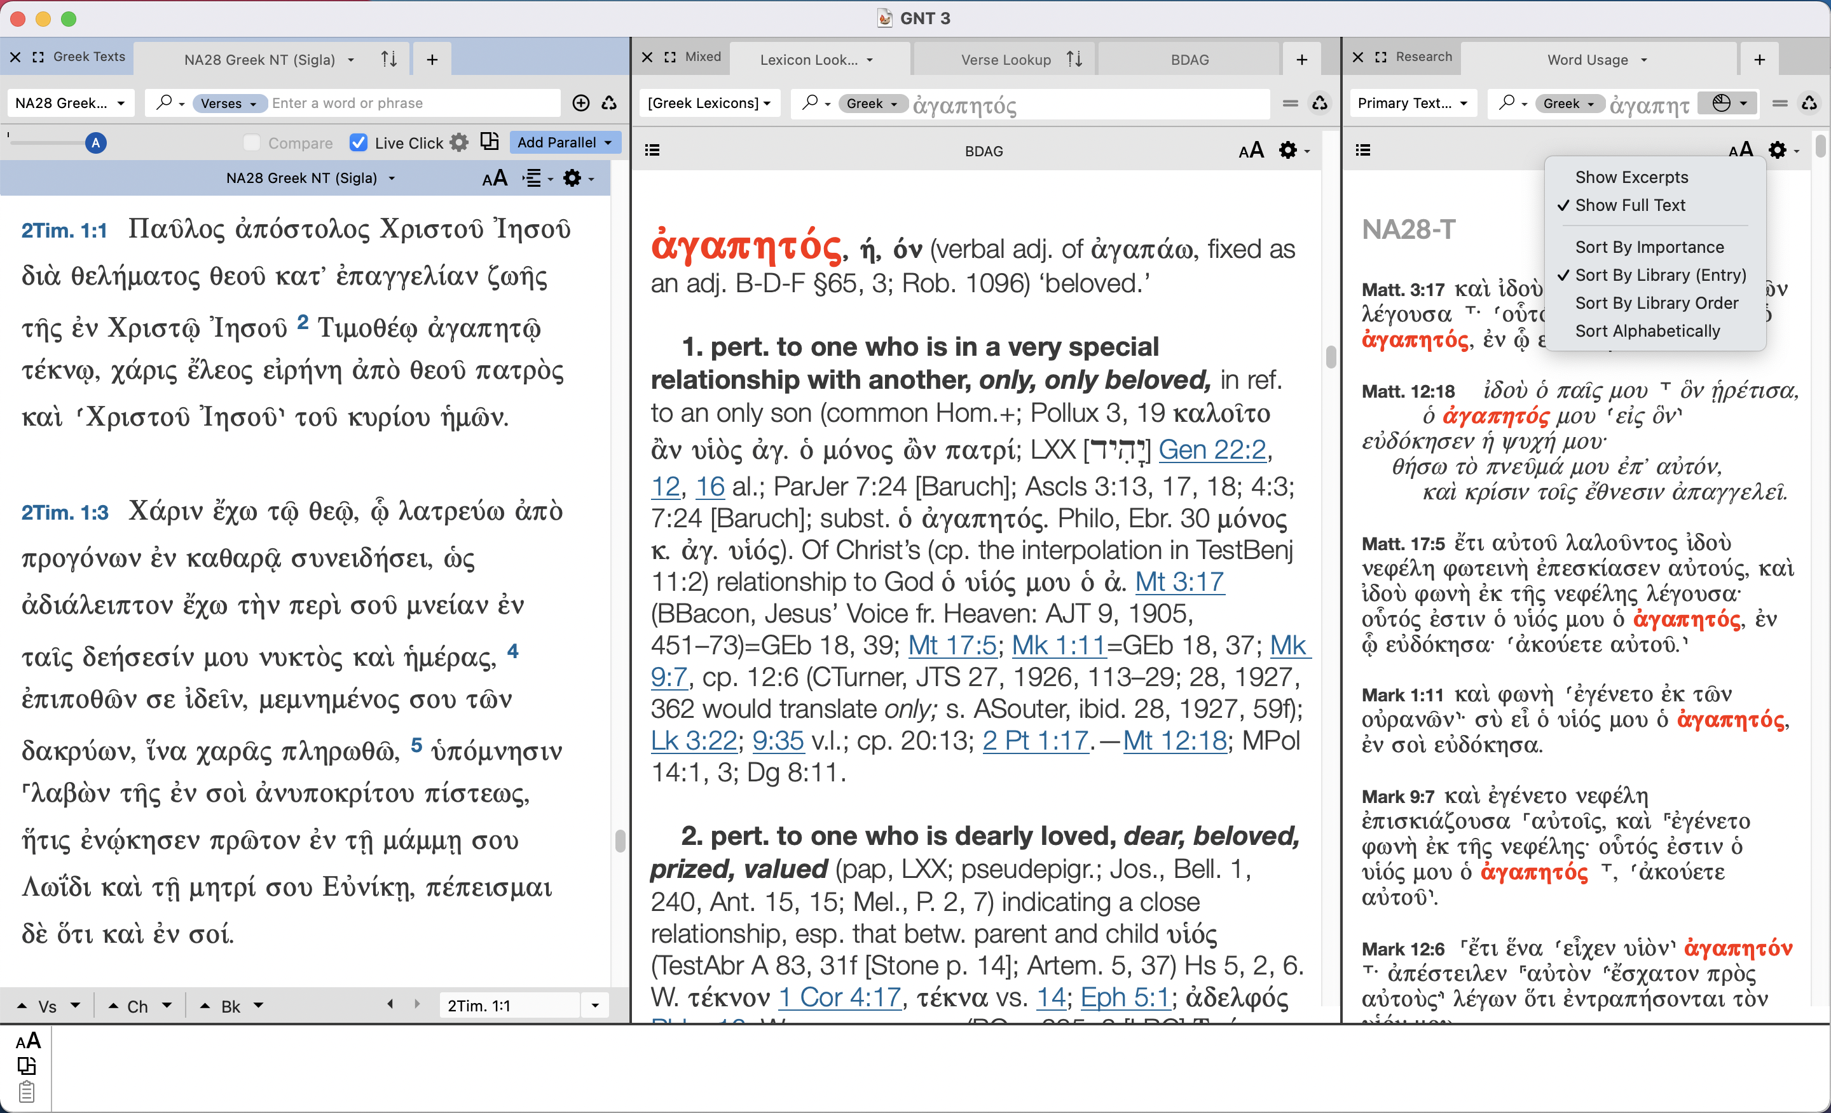Viewport: 1831px width, 1113px height.
Task: Click the pie chart analysis icon in Research search bar
Action: click(1722, 104)
